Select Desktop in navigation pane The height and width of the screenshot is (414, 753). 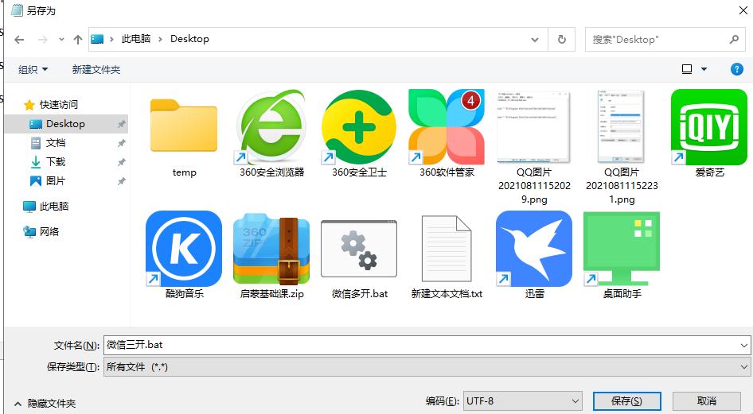tap(66, 124)
